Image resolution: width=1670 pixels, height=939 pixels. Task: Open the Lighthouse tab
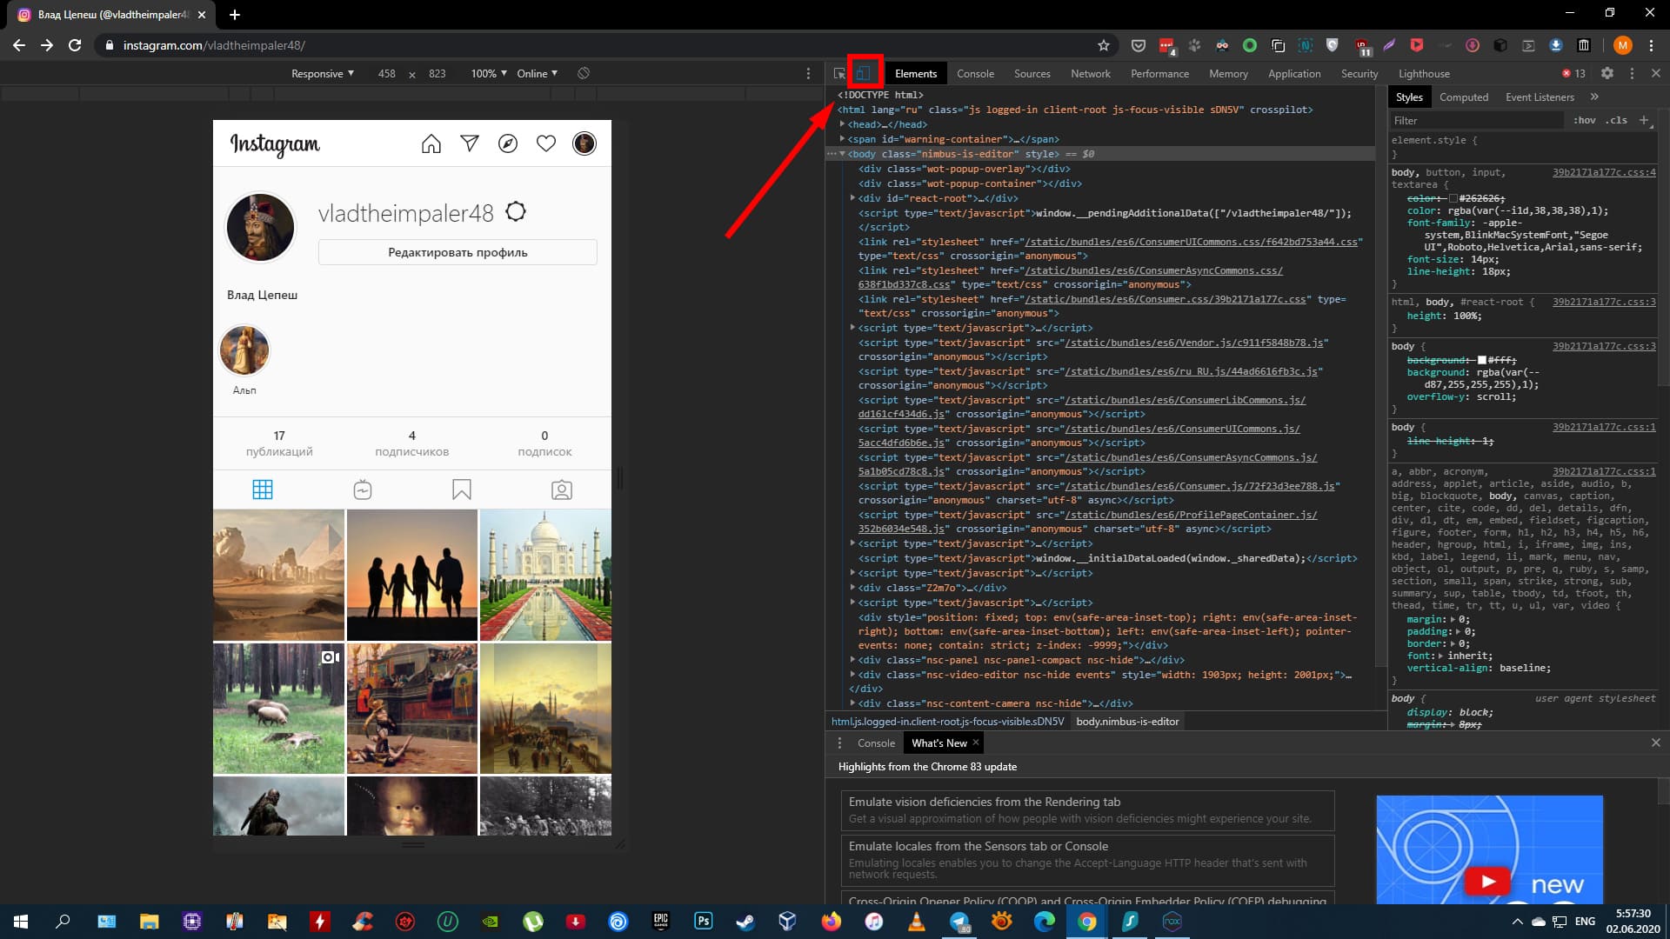[1424, 73]
